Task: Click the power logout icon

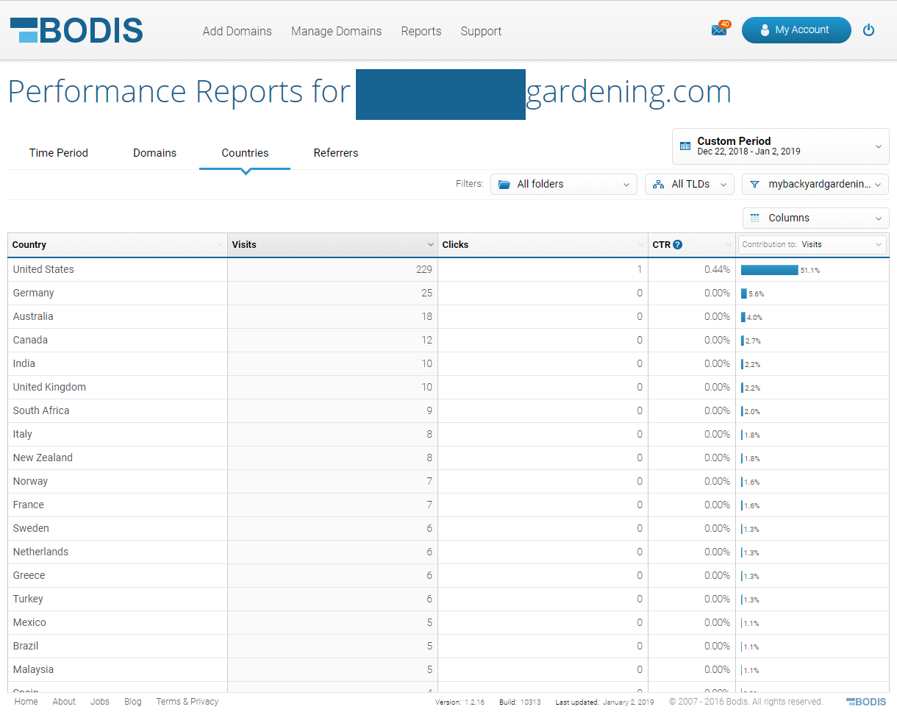Action: point(868,30)
